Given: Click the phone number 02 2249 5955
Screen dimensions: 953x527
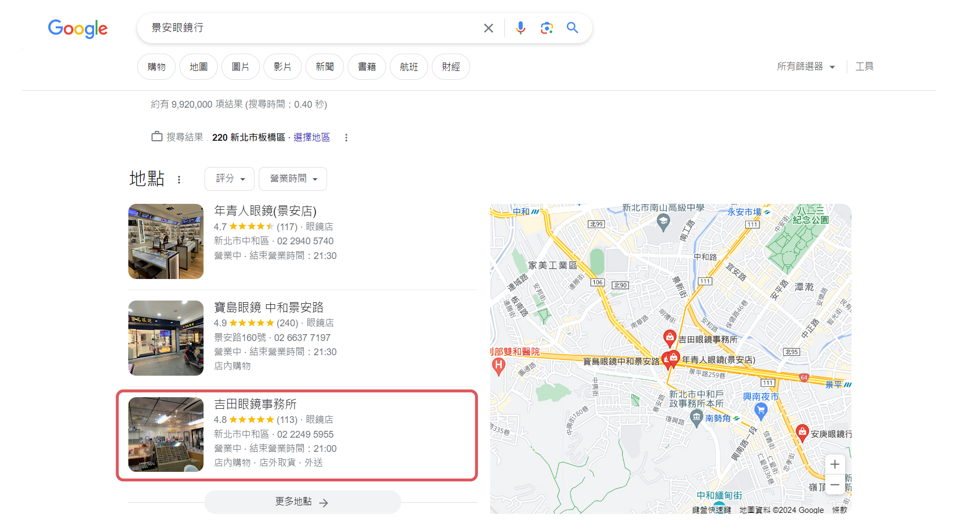Looking at the screenshot, I should 306,435.
